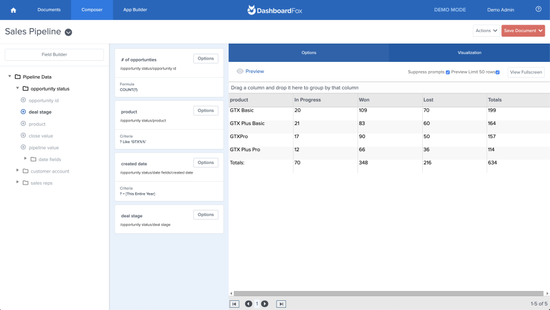Image resolution: width=550 pixels, height=310 pixels.
Task: Expand the customer account folder
Action: coord(18,171)
